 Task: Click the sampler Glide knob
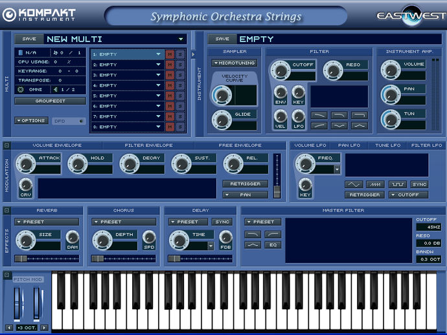[221, 120]
